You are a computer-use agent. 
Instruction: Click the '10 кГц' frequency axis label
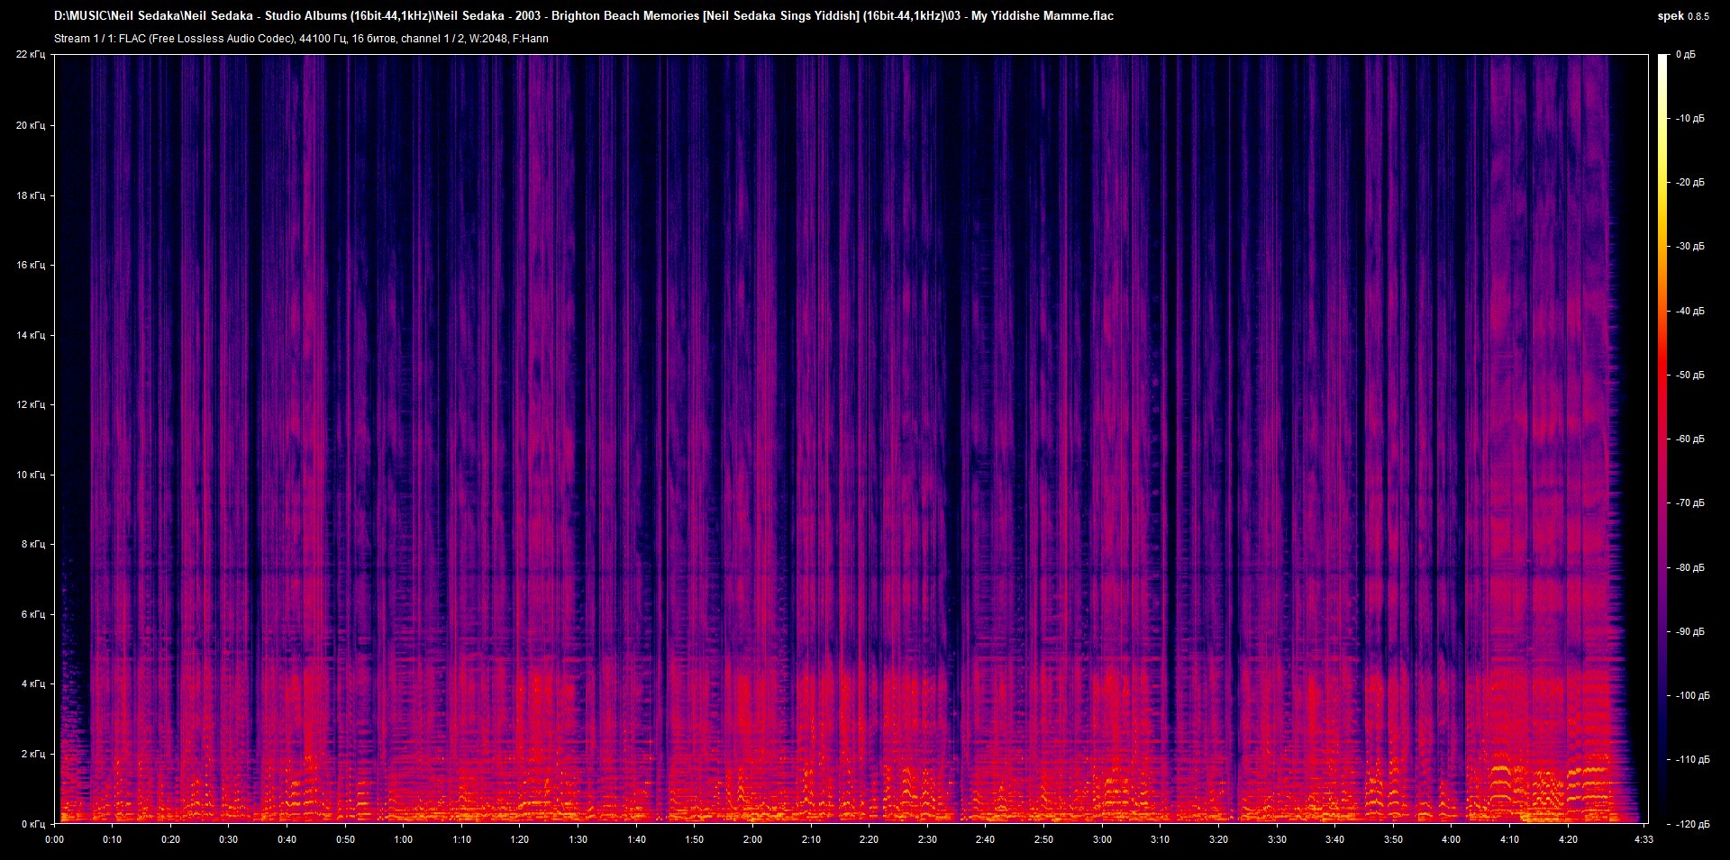click(31, 475)
